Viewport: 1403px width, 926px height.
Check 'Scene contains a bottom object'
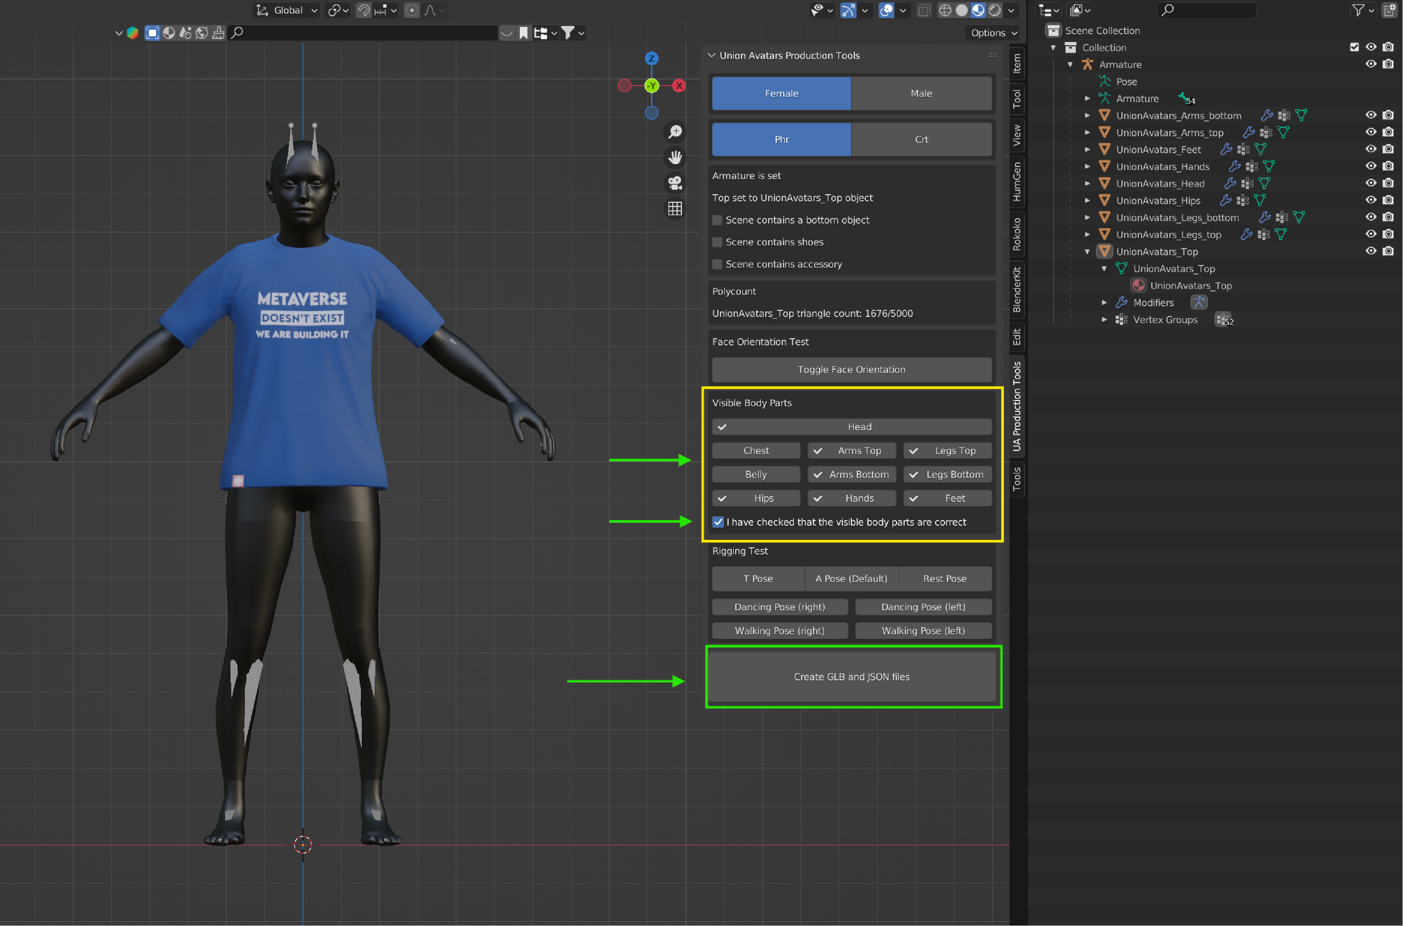pos(717,220)
